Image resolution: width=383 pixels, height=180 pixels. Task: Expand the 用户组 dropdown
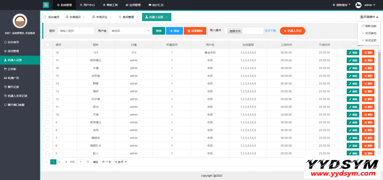coord(130,31)
